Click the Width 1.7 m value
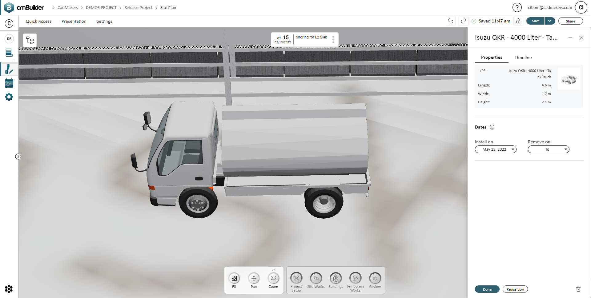The image size is (591, 298). click(546, 94)
